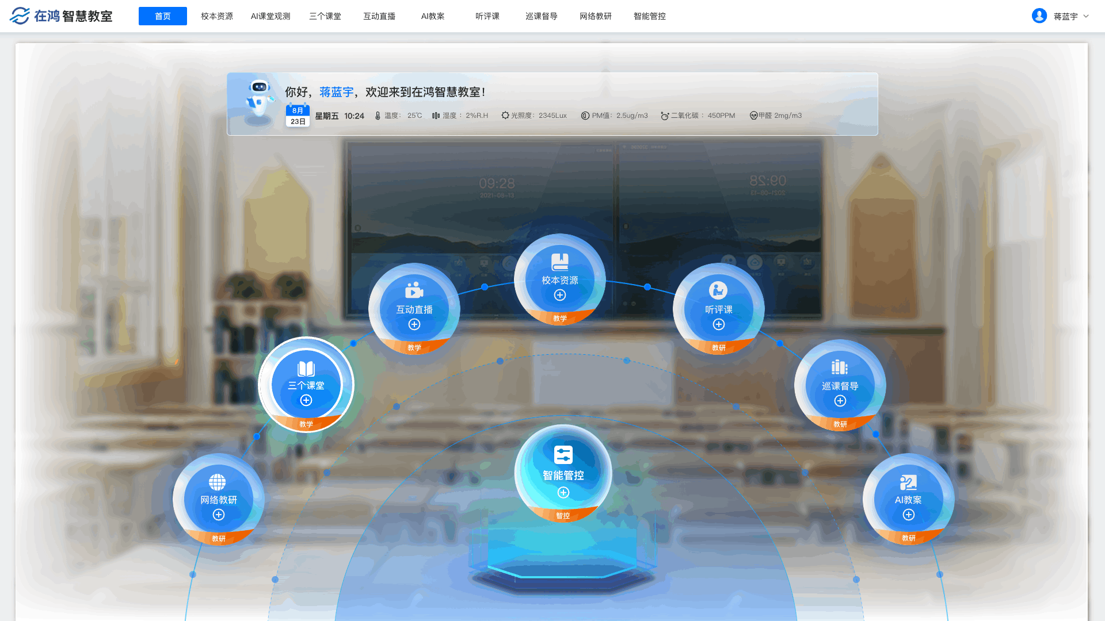Open the 互动直播 navigation tab
The height and width of the screenshot is (621, 1105).
tap(379, 16)
